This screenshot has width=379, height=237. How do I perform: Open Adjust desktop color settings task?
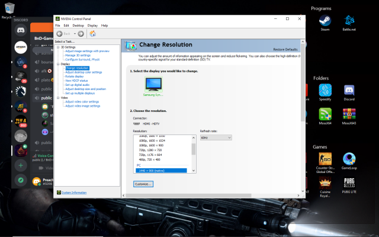(x=83, y=72)
